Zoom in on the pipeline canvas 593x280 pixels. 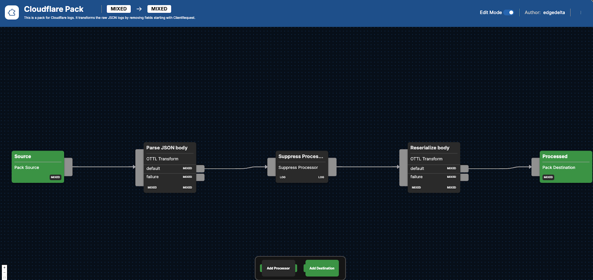point(4,267)
